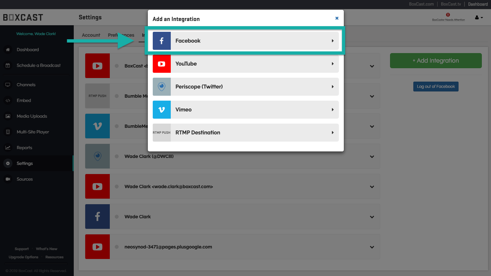Expand arrow on YouTube row

(x=333, y=64)
